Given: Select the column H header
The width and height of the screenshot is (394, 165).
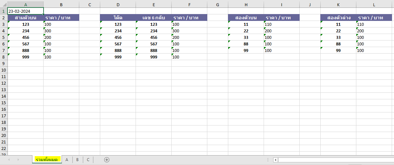Looking at the screenshot, I should [246, 5].
